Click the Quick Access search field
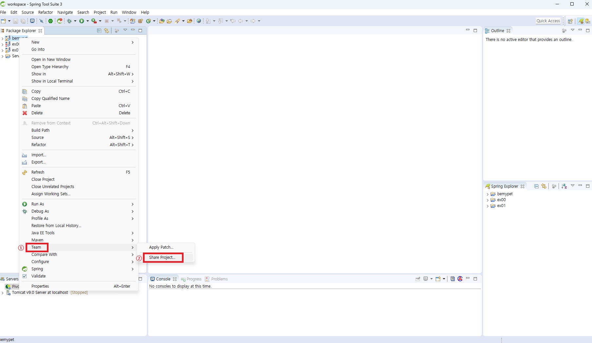Image resolution: width=592 pixels, height=343 pixels. click(548, 21)
